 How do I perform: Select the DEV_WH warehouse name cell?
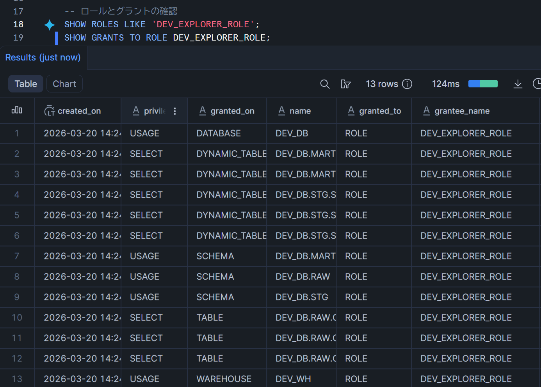(x=293, y=379)
